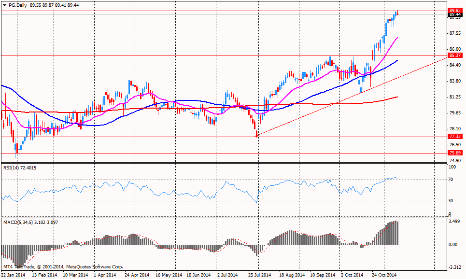The width and height of the screenshot is (466, 279).
Task: Click the last red candlestick on chart
Action: click(397, 13)
